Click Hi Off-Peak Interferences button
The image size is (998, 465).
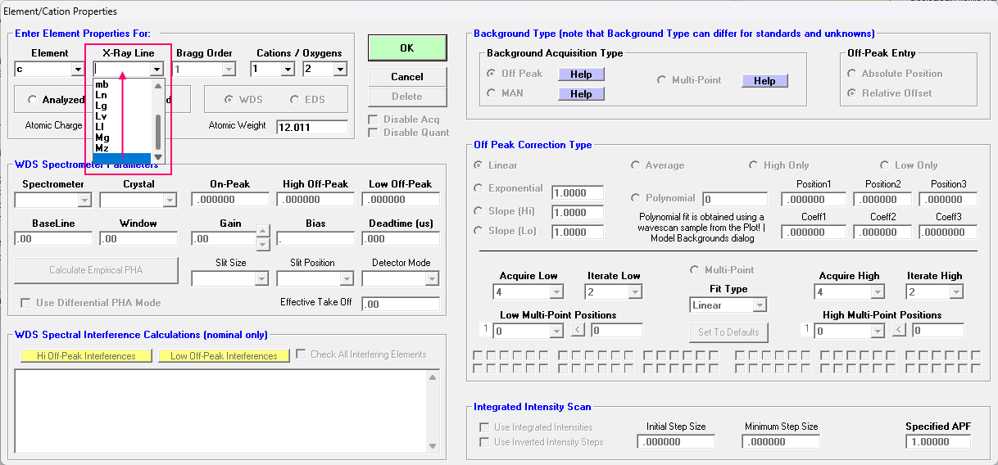pyautogui.click(x=86, y=356)
